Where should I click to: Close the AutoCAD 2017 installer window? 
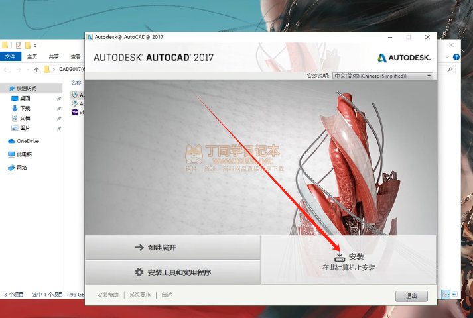point(427,37)
